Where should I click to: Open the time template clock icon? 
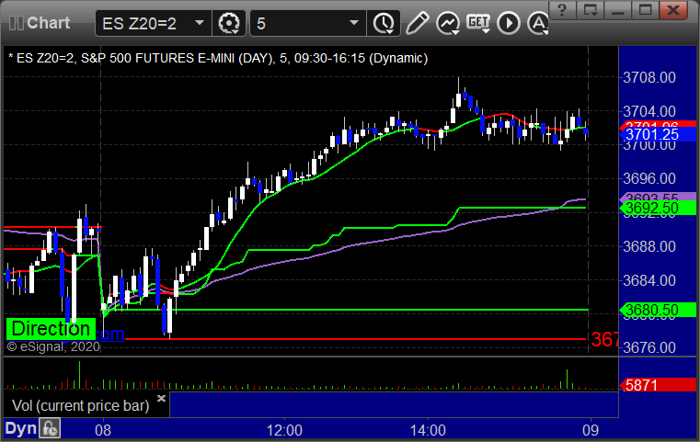click(383, 23)
